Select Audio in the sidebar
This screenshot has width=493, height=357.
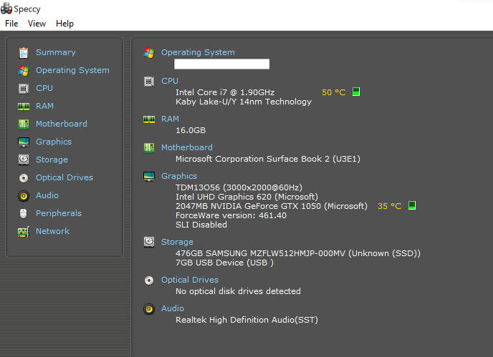[x=47, y=195]
